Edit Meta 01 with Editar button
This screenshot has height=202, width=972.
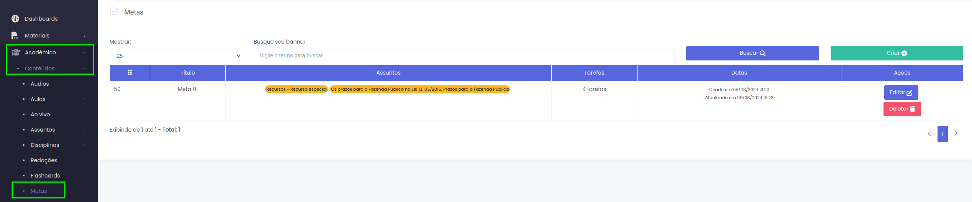coord(901,93)
